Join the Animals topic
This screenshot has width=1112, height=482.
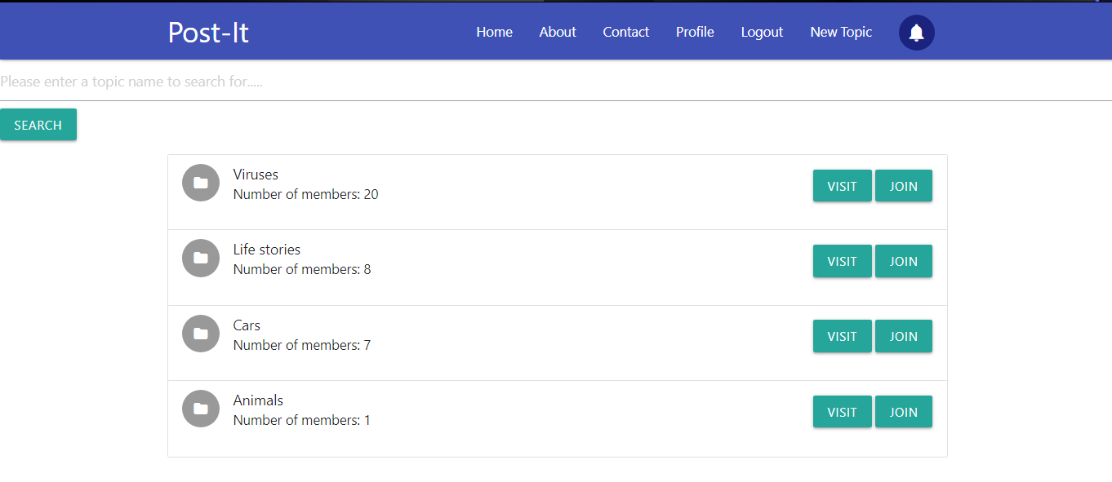click(904, 412)
